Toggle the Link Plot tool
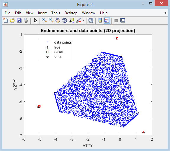170x151 pixels. [91, 20]
